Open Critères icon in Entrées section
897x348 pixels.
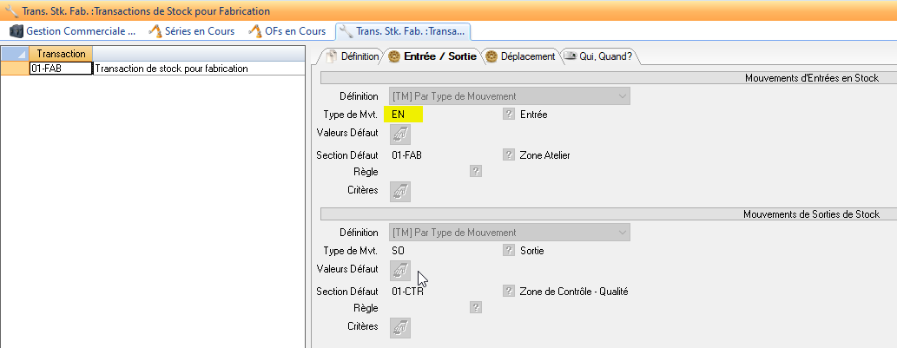[x=400, y=191]
